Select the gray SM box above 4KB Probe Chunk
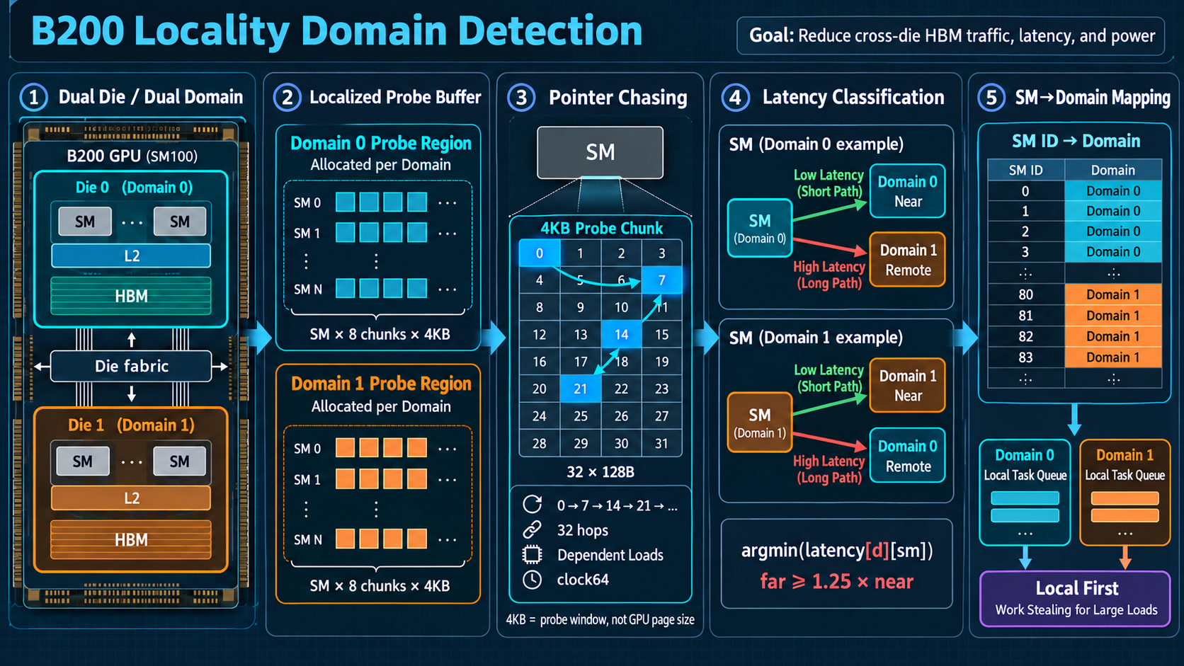This screenshot has height=666, width=1184. click(600, 152)
